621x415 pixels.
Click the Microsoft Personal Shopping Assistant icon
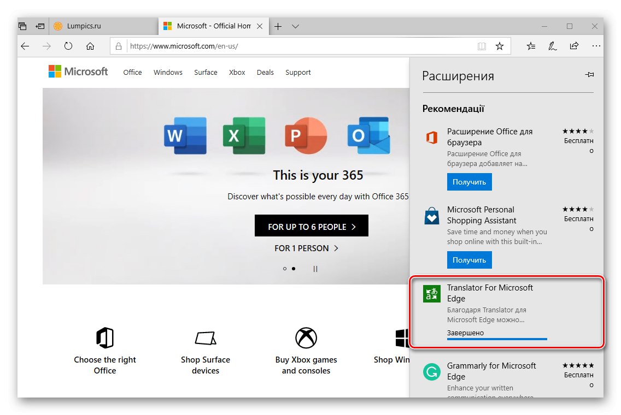pos(431,216)
